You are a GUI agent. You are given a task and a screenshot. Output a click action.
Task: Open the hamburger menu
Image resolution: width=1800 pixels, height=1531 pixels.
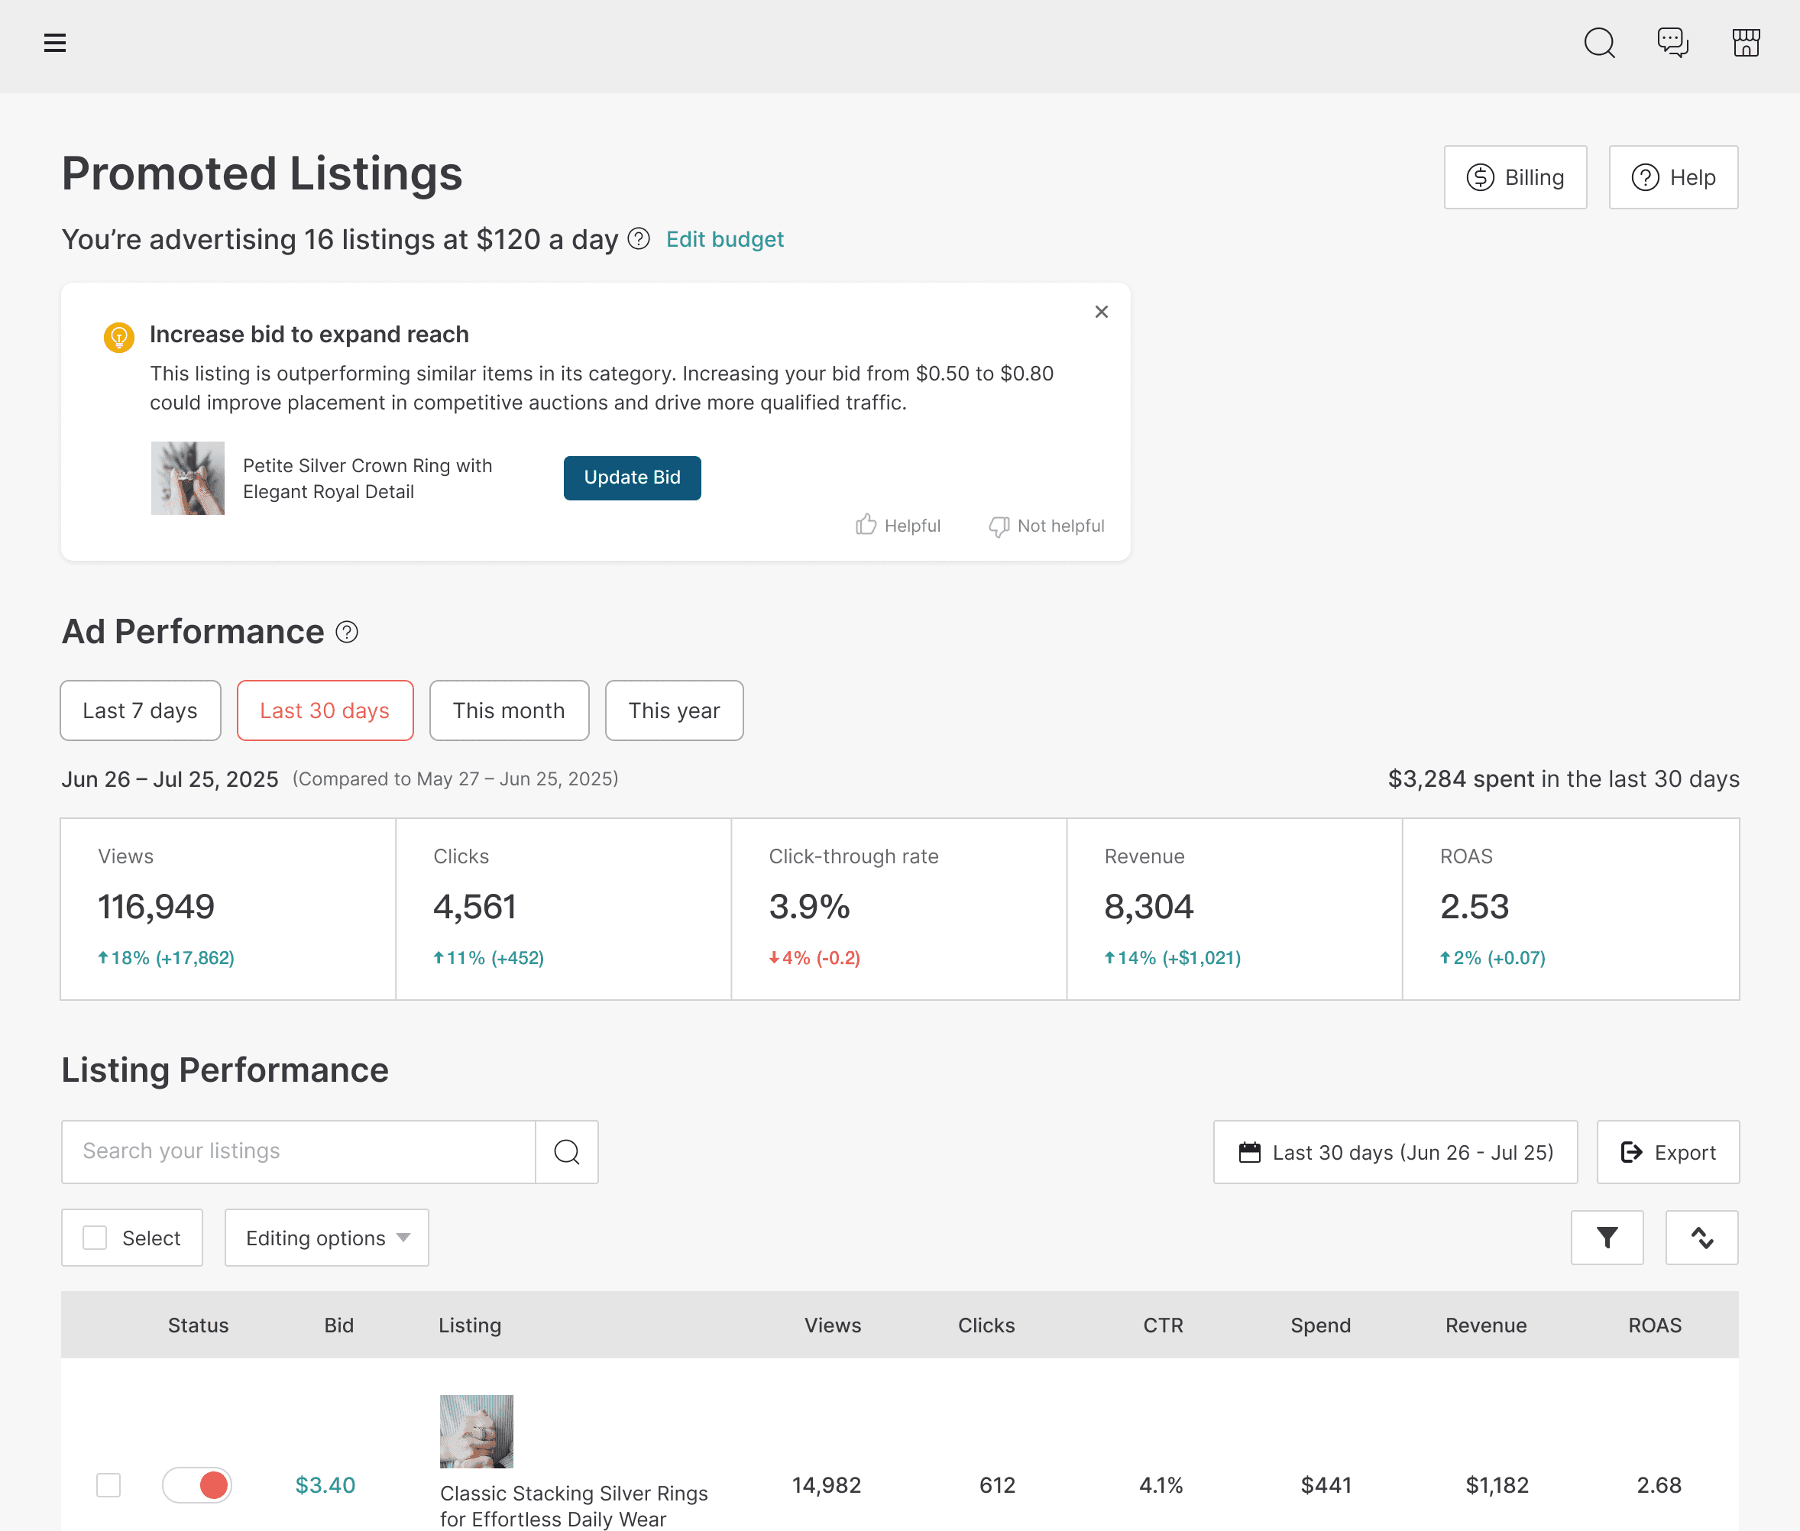[x=55, y=43]
